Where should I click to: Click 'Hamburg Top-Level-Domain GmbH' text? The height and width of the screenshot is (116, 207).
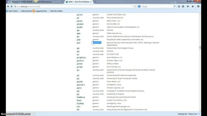point(121,97)
